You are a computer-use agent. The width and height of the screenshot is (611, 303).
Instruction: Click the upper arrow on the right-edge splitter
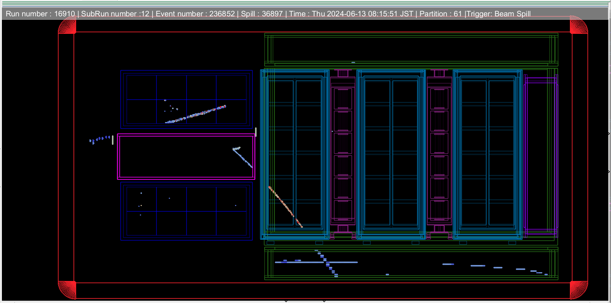pyautogui.click(x=609, y=134)
